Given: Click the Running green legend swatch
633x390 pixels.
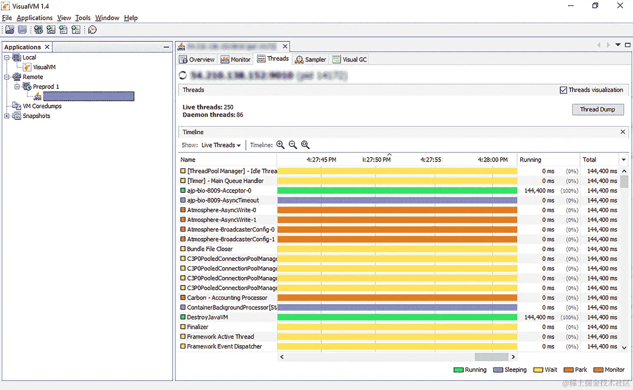Looking at the screenshot, I should tap(458, 370).
